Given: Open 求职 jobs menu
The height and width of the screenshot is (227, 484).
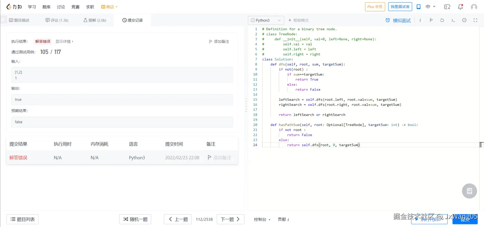Looking at the screenshot, I should pyautogui.click(x=90, y=7).
